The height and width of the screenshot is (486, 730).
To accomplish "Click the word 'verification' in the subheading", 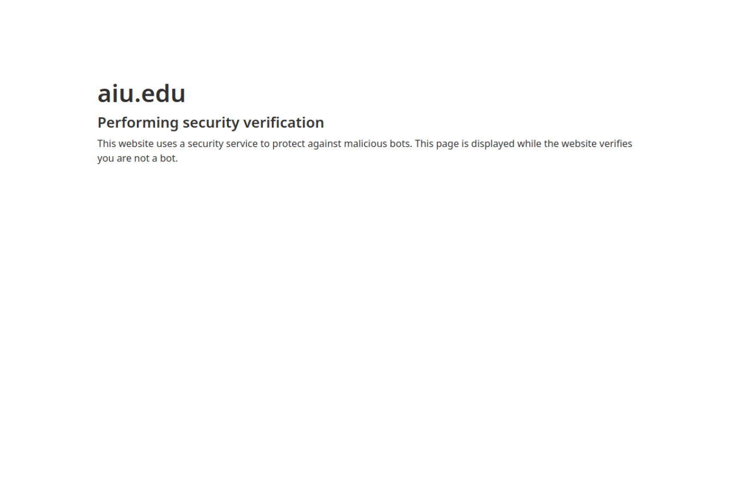I will pyautogui.click(x=283, y=122).
